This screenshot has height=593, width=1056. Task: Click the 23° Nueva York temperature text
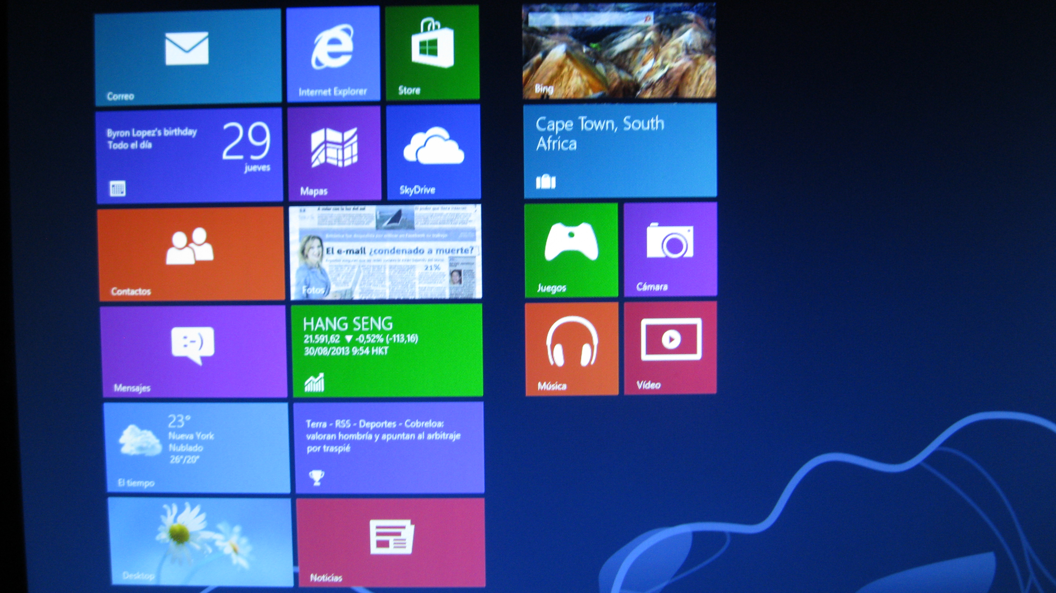[179, 422]
